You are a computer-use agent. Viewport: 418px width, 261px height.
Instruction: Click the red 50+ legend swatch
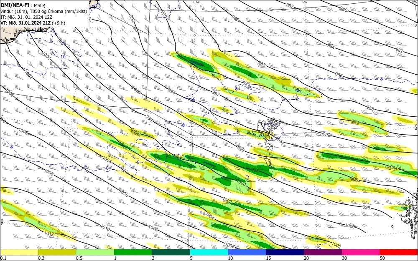[399, 252]
